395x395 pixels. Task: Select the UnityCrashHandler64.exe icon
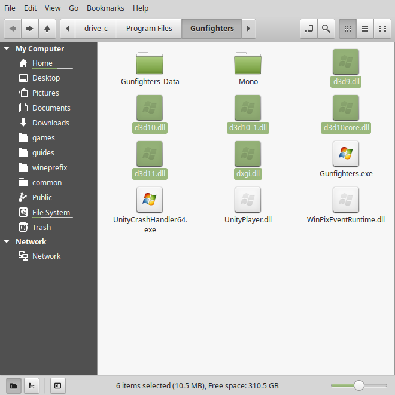[150, 200]
